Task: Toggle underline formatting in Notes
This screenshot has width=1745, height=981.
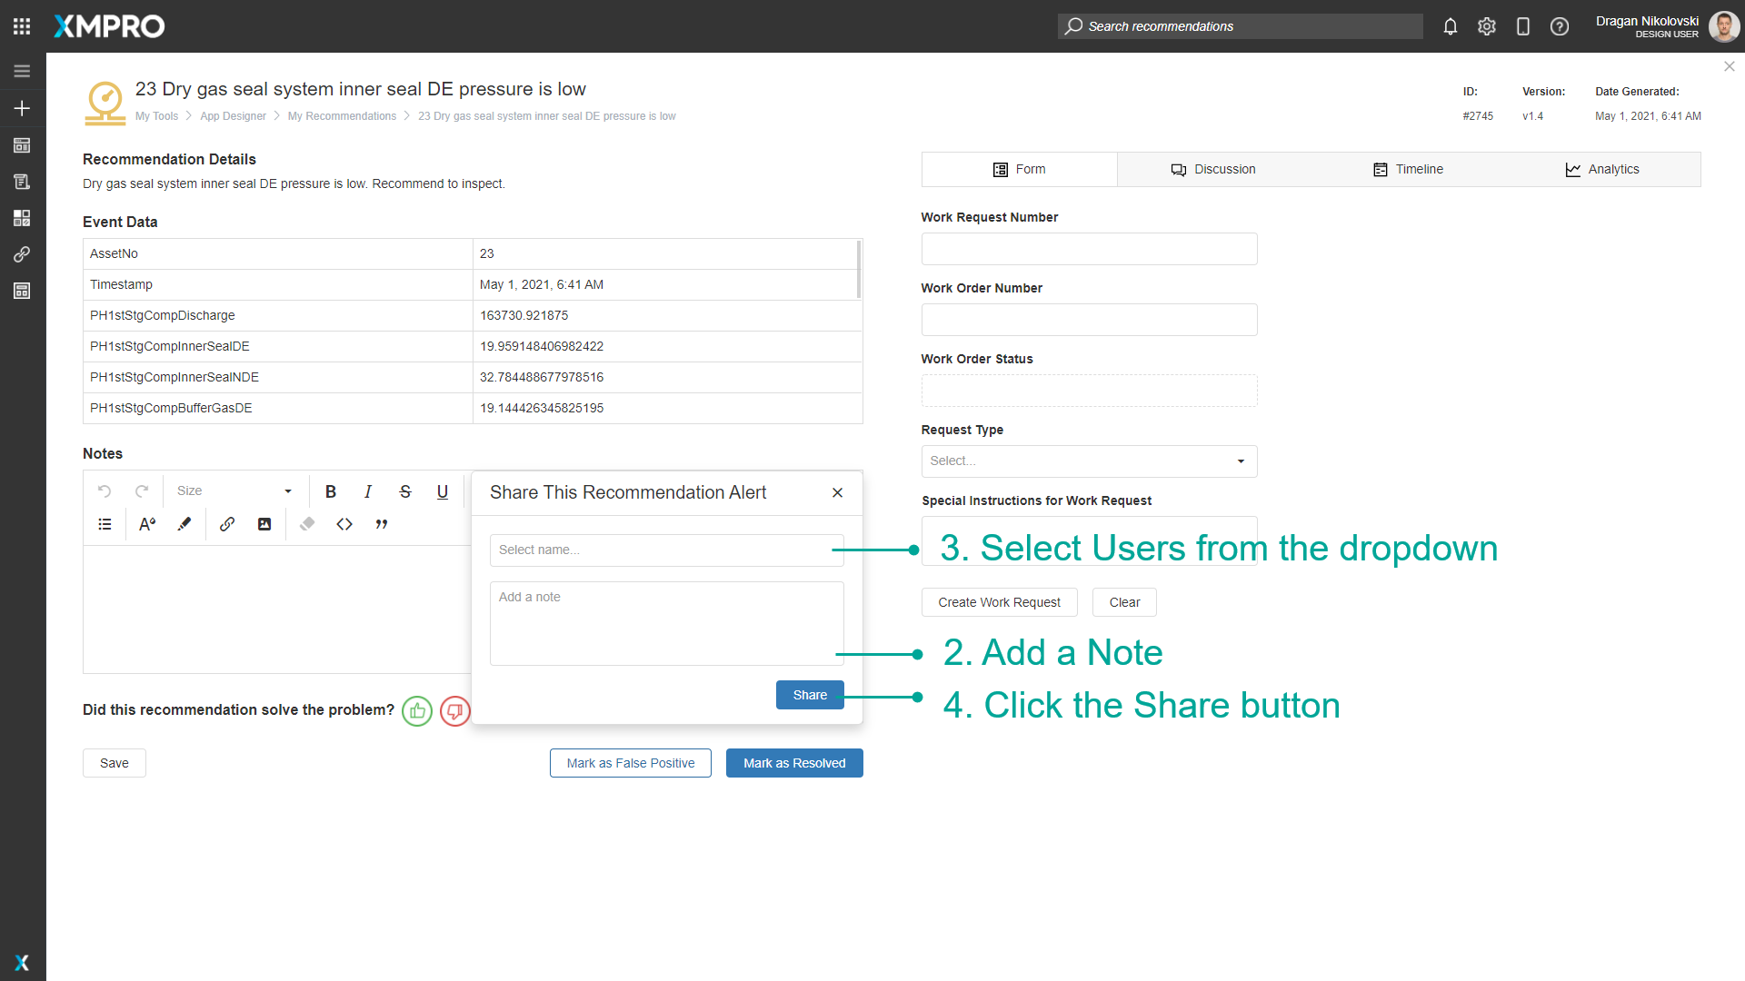Action: 443,491
